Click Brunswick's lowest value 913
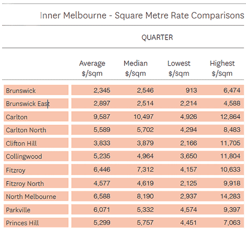Screen dimensions: 246x229 (192, 90)
